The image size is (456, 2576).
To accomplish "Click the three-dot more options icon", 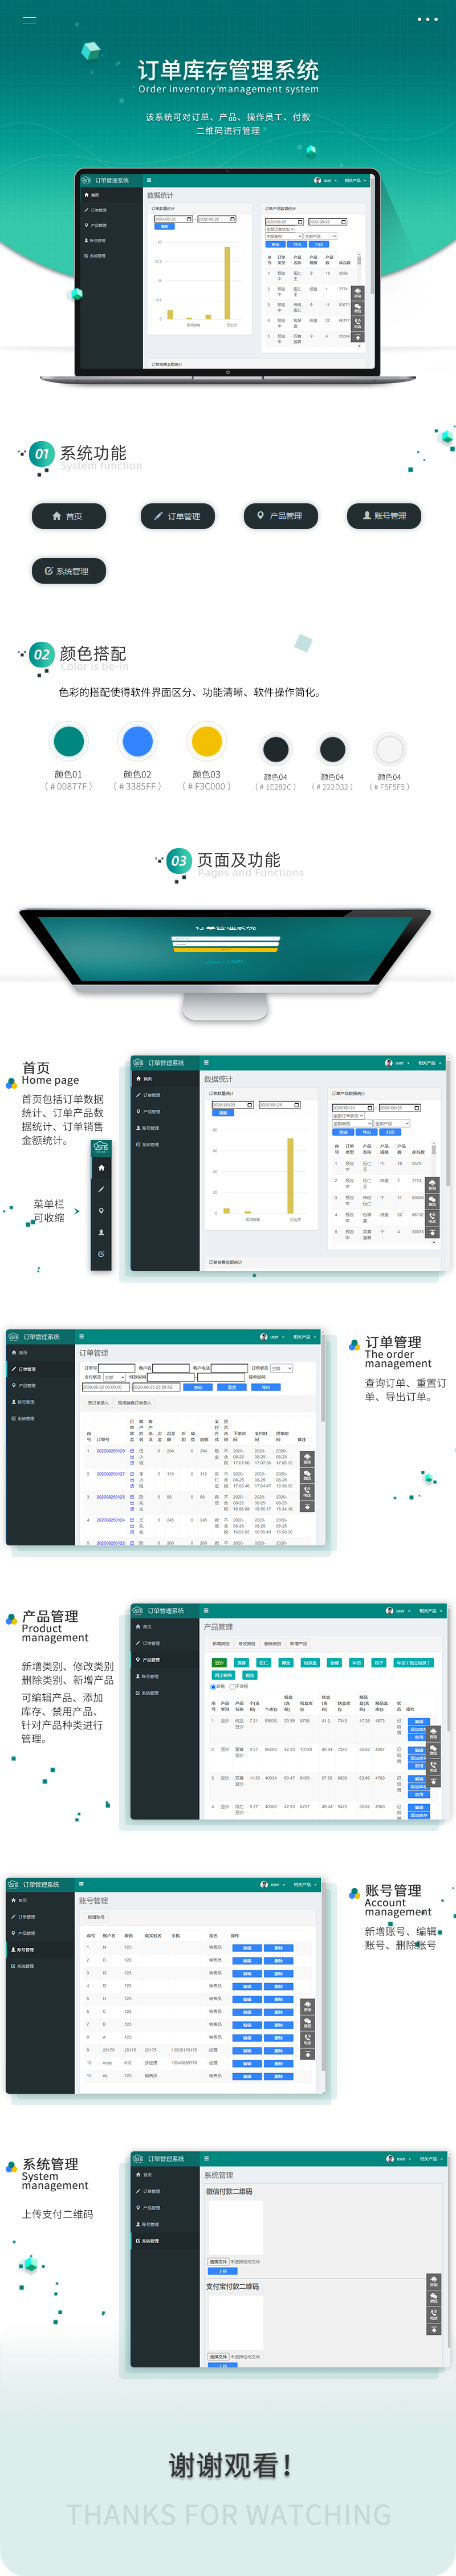I will click(427, 20).
